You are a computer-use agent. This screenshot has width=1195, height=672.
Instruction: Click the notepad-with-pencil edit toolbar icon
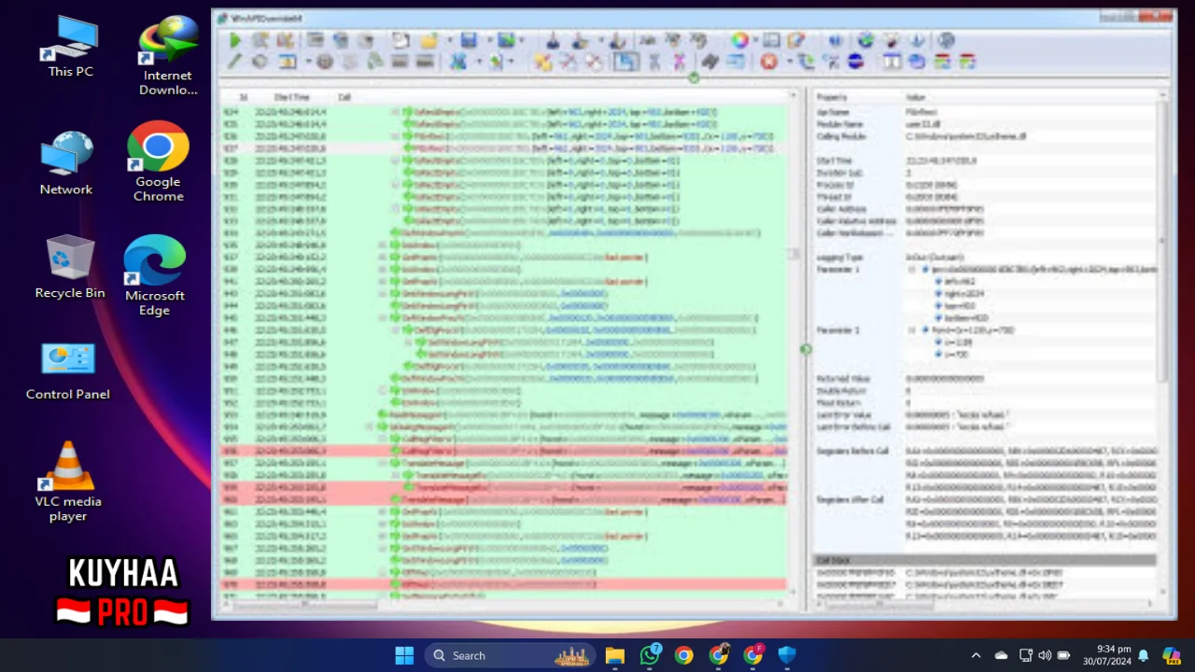[795, 40]
